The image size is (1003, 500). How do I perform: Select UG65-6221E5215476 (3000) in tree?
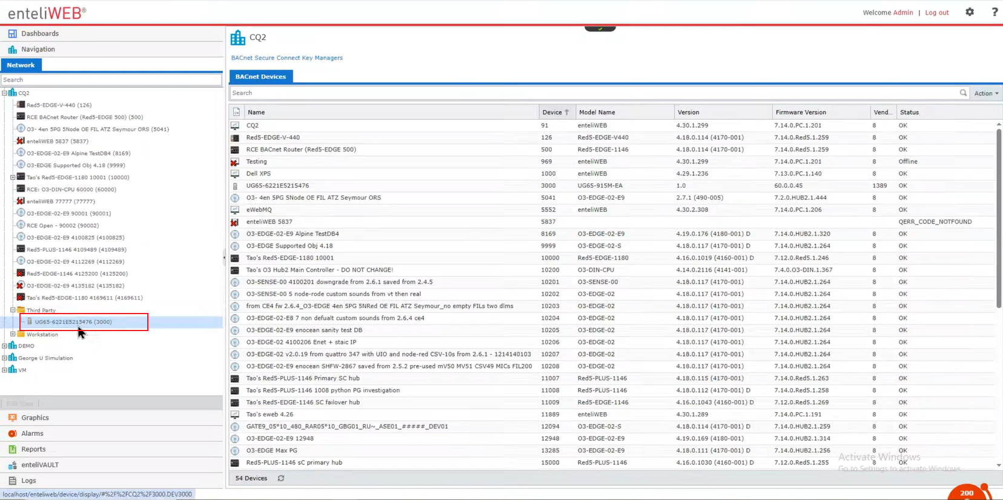pos(73,322)
